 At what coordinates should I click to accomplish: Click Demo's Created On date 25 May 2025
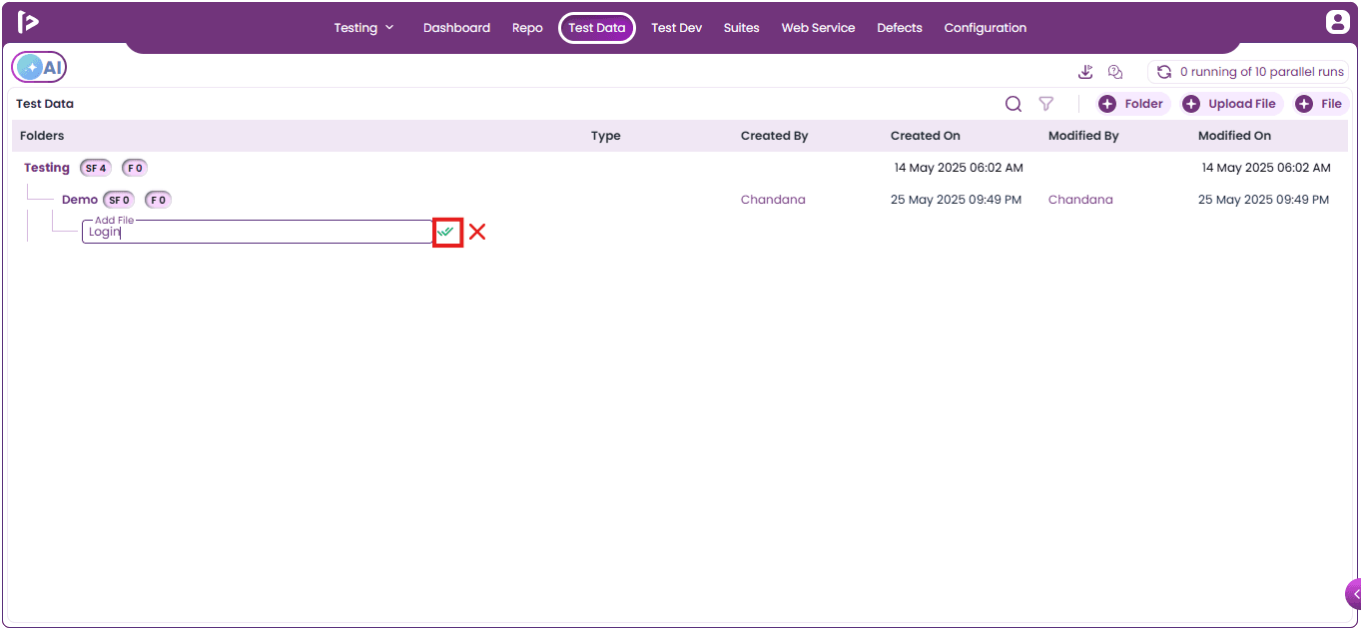pos(956,200)
